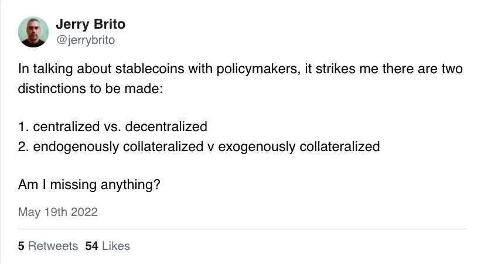View the 54 Likes list

pos(108,246)
